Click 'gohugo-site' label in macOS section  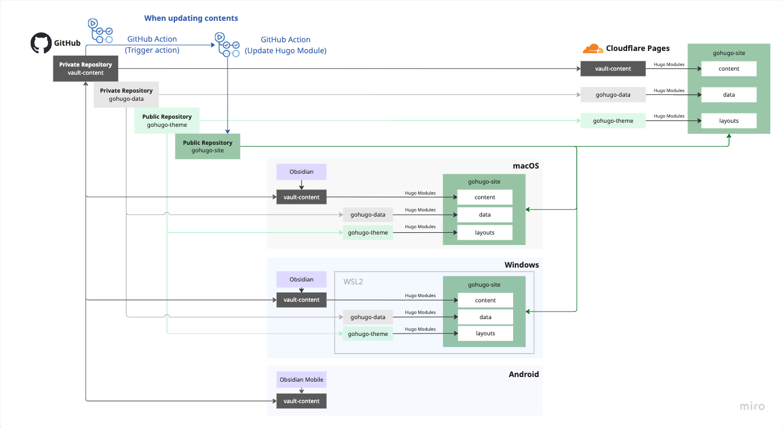tap(484, 181)
